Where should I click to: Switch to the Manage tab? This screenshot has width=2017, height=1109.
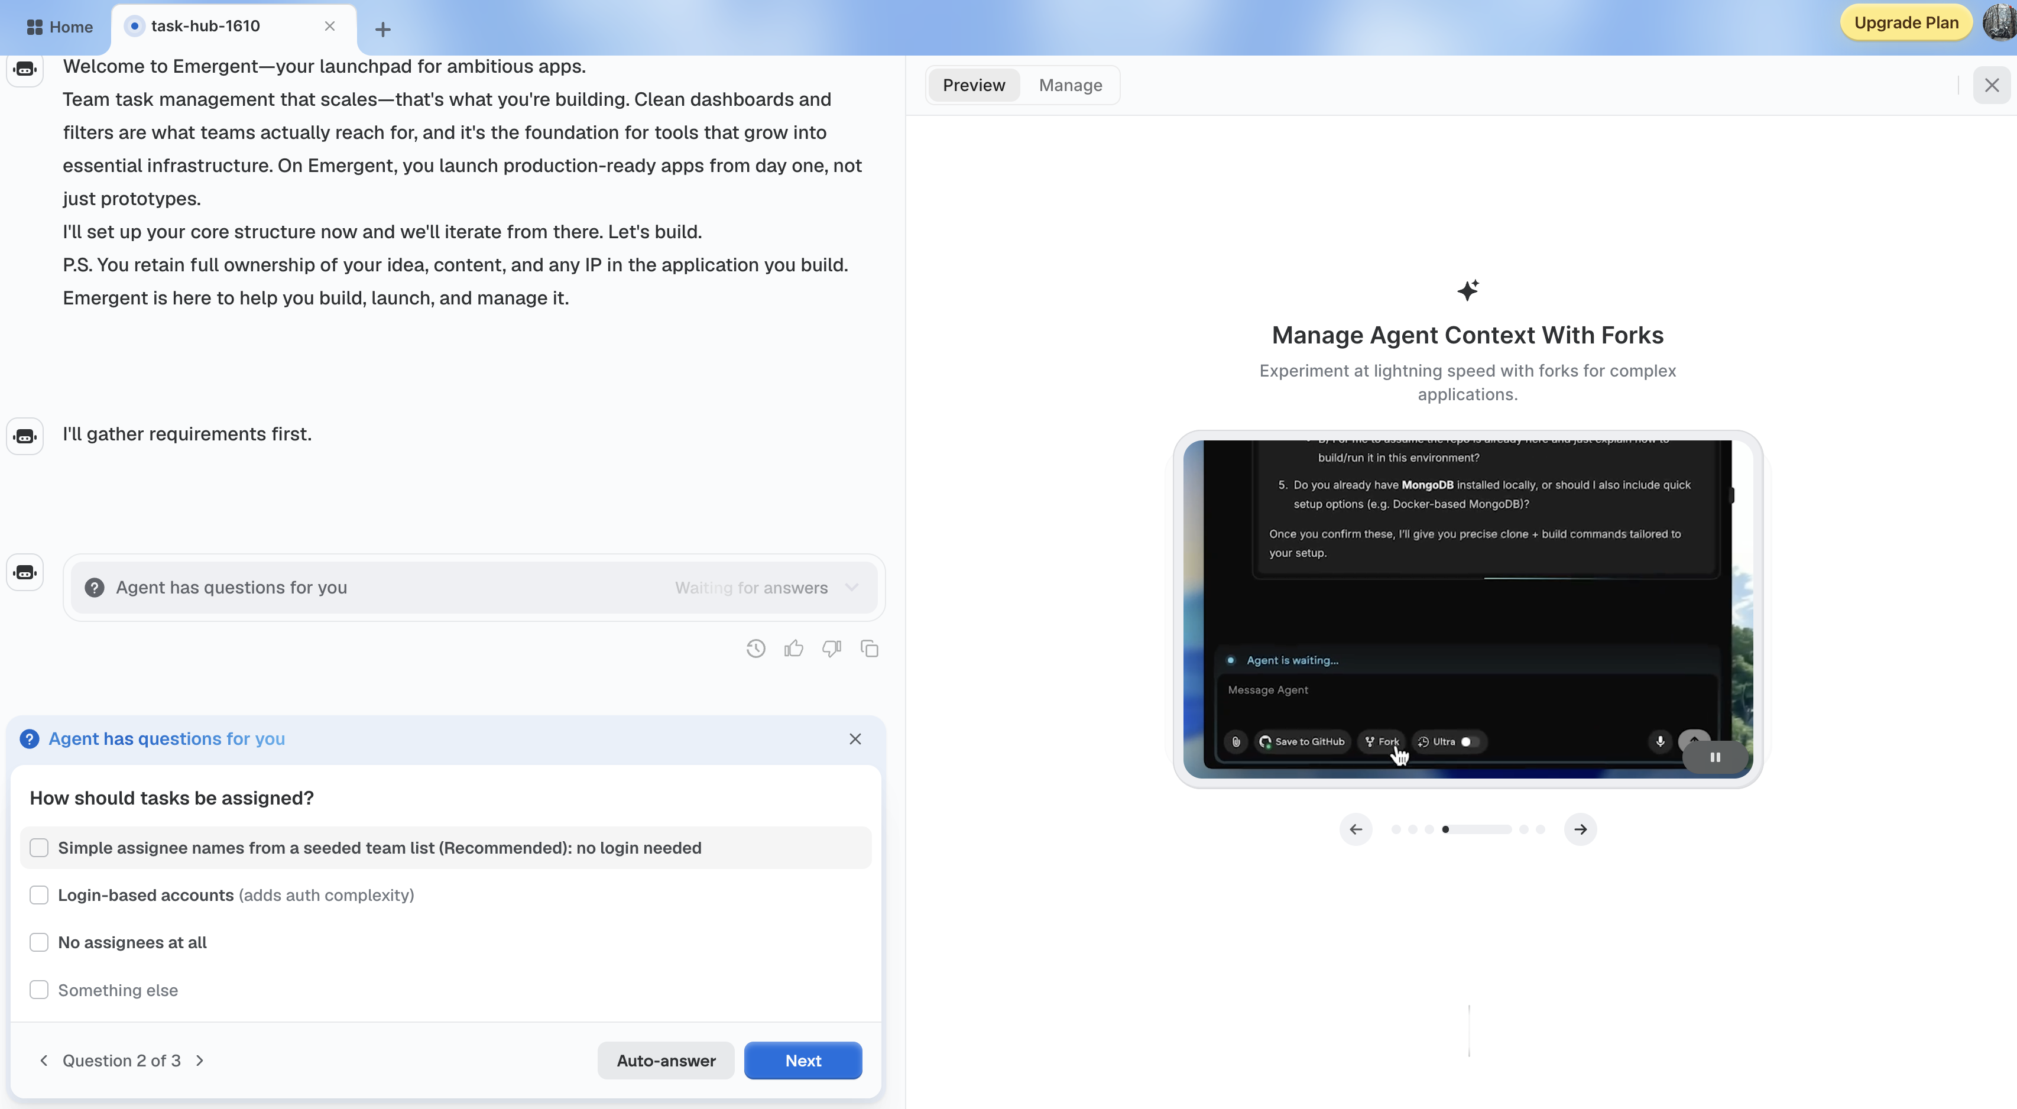[1071, 85]
